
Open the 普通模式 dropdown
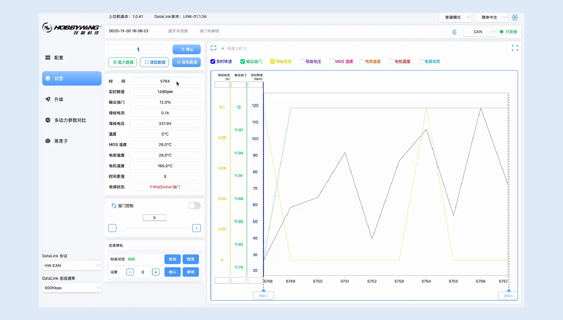coord(455,17)
